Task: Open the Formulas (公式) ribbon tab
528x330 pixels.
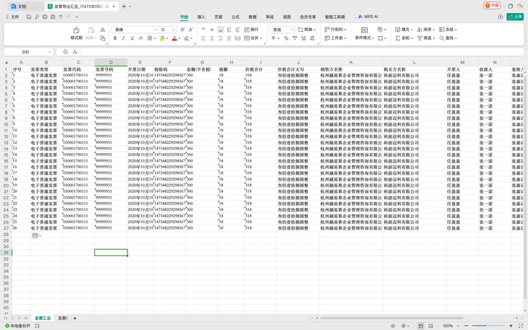Action: click(x=236, y=17)
